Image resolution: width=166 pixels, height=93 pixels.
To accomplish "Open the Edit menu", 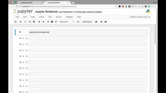I will pos(25,17).
